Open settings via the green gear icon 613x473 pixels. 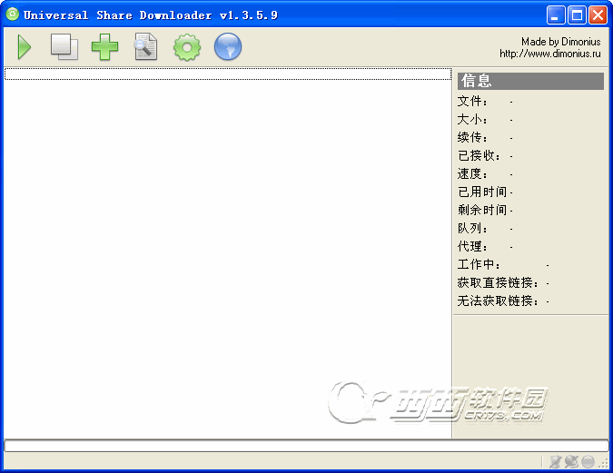[187, 47]
